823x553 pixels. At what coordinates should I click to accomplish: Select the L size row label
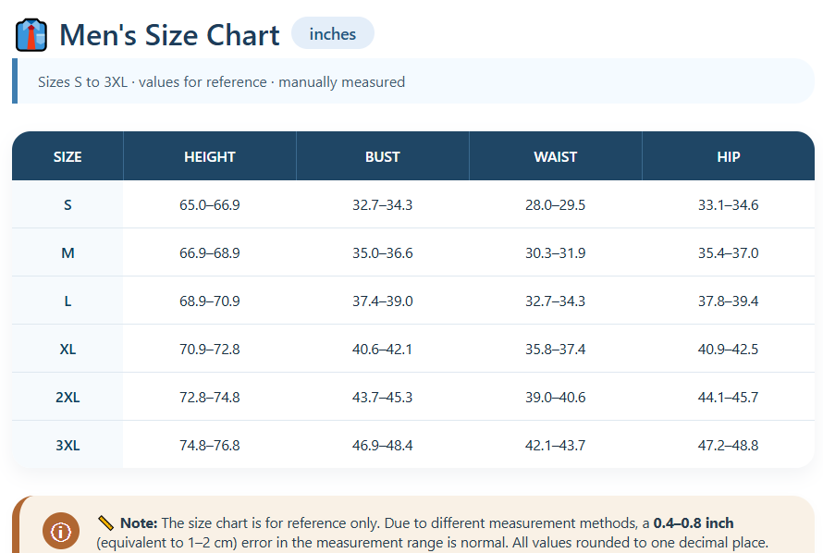tap(68, 301)
